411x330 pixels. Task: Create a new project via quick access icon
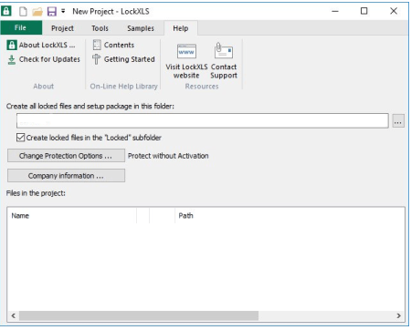(x=23, y=12)
